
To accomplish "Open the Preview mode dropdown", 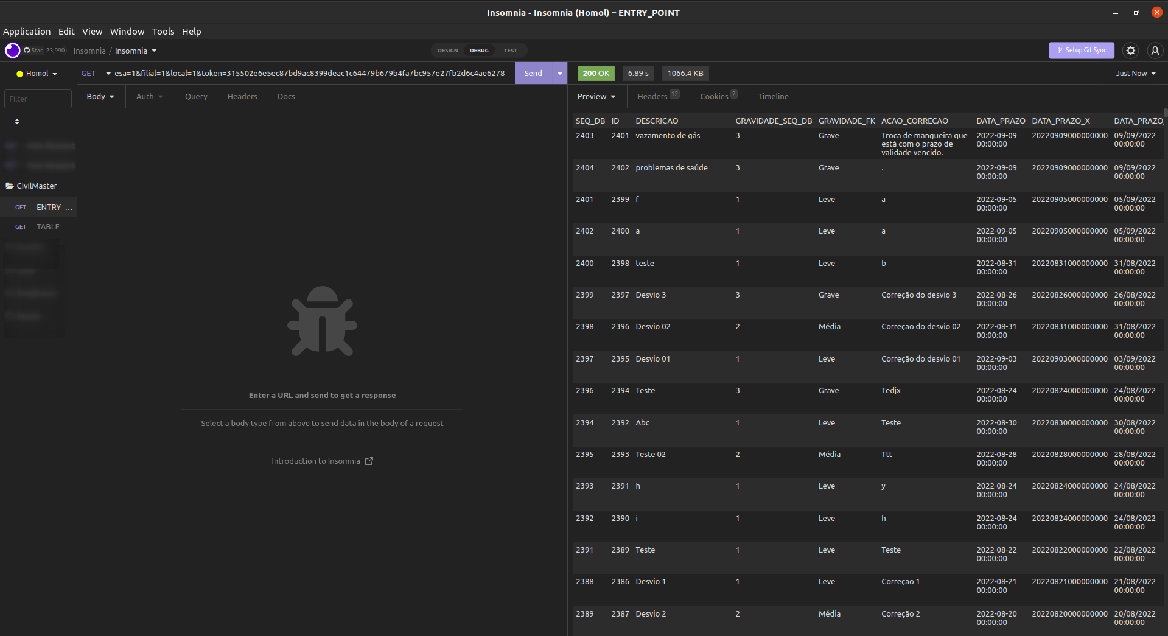I will [x=596, y=97].
